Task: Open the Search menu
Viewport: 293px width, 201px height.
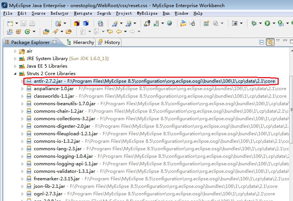Action: click(104, 14)
